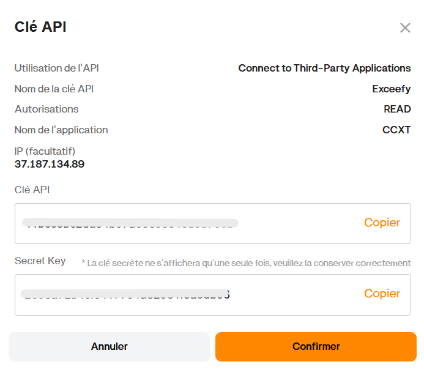Click the CCXT application name

point(396,130)
